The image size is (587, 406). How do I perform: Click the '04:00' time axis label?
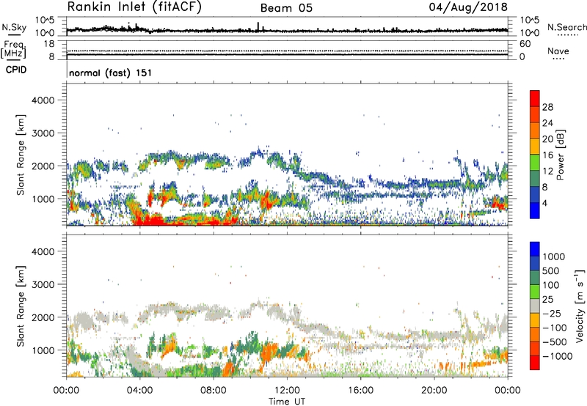coord(140,391)
